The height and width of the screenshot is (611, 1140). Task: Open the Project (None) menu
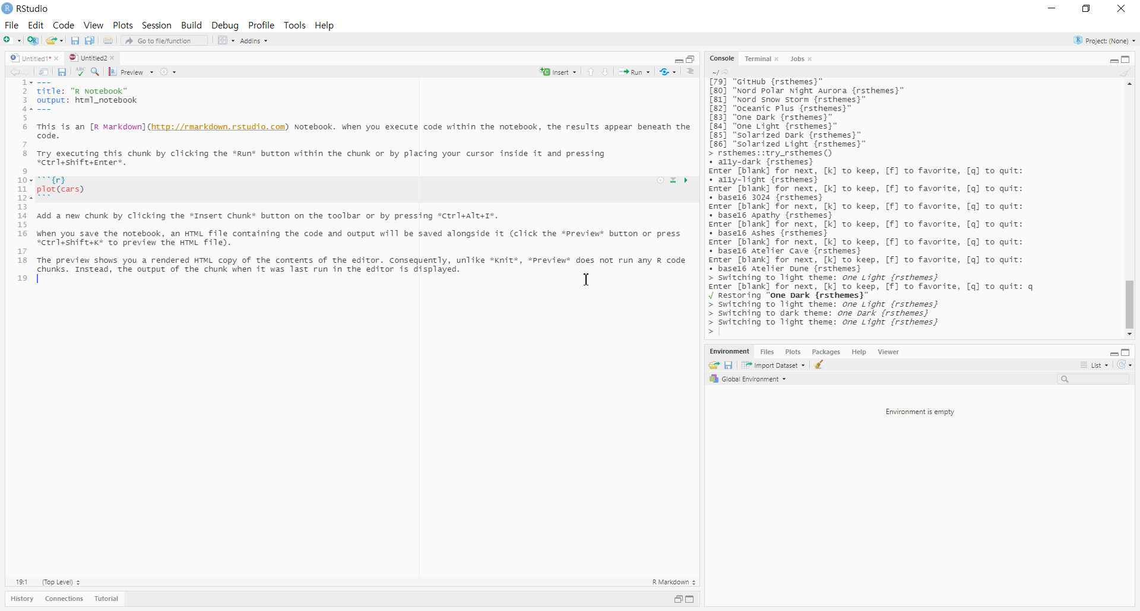tap(1104, 40)
